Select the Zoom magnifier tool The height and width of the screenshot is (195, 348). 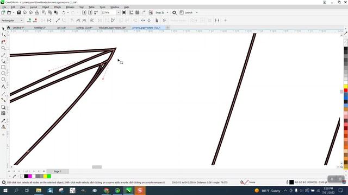pos(3,48)
